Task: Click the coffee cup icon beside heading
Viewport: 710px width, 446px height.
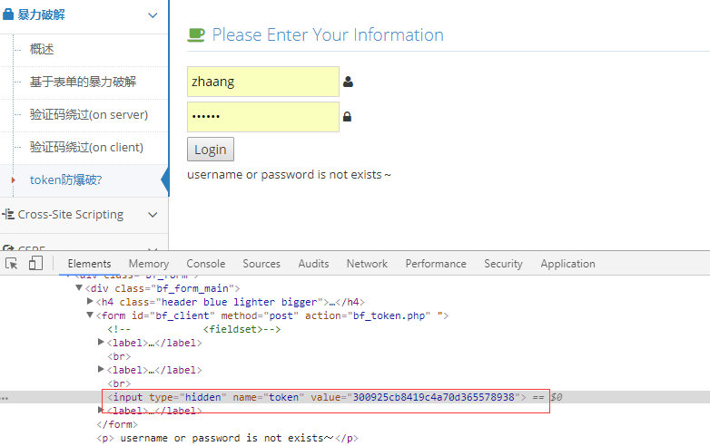Action: [196, 35]
